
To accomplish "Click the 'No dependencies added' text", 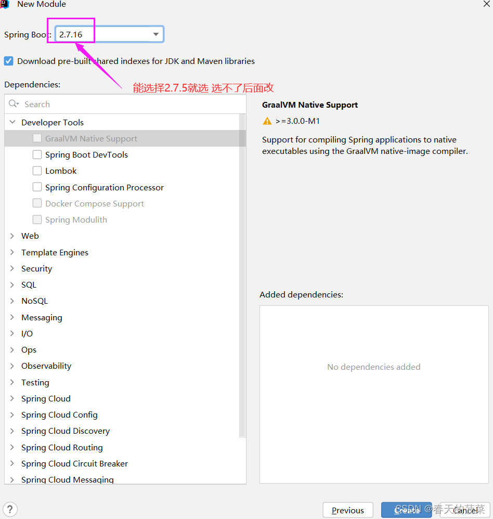I will click(x=374, y=367).
